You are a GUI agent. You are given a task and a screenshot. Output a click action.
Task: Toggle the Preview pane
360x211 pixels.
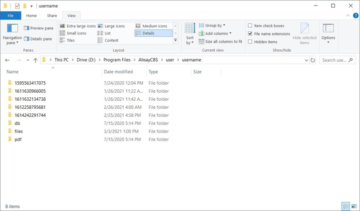tap(38, 28)
